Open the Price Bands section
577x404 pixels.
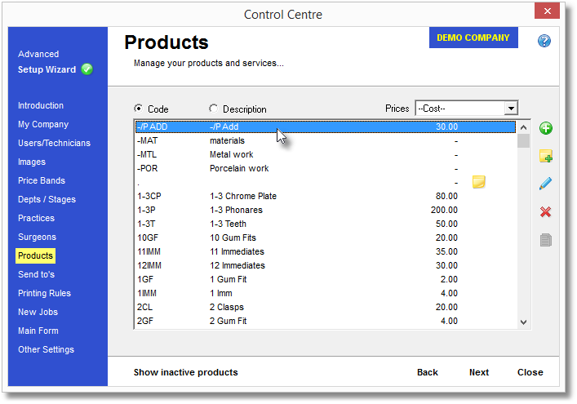click(x=42, y=180)
